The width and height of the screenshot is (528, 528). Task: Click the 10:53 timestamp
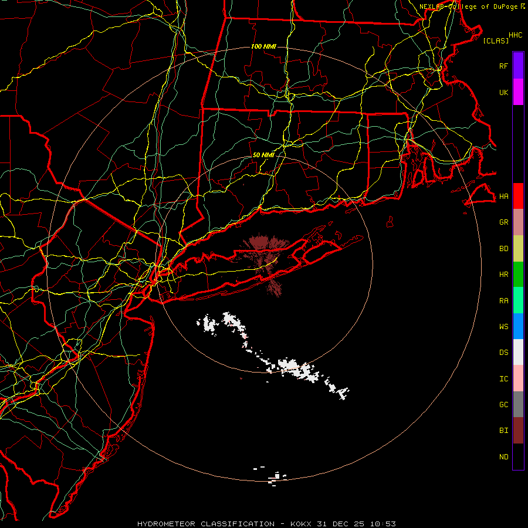click(x=383, y=524)
